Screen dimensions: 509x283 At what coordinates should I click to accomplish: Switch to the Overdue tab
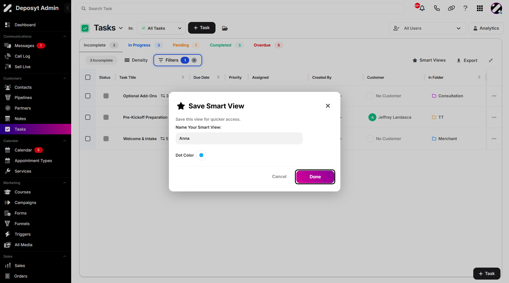268,45
